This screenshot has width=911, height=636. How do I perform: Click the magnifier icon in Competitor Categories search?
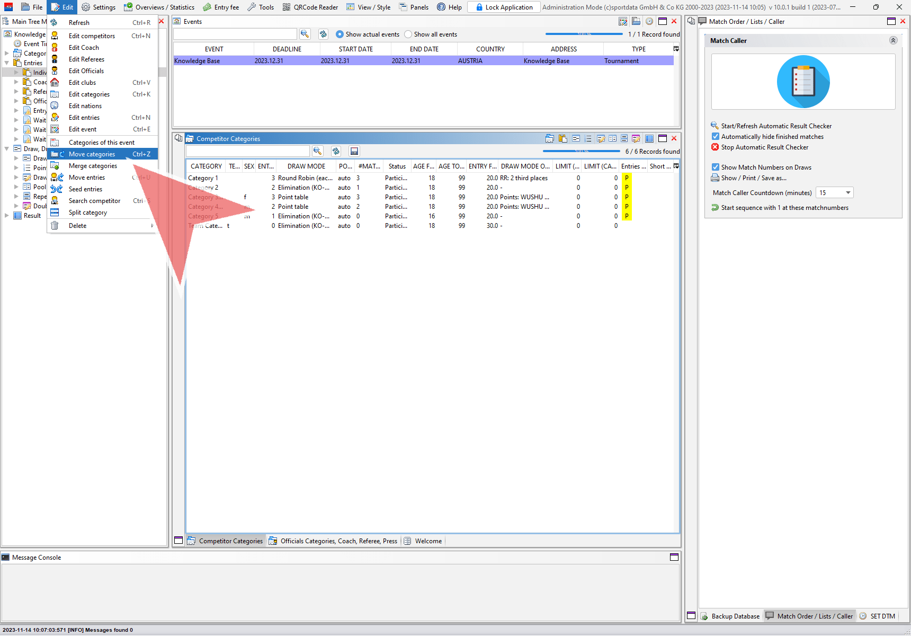317,151
